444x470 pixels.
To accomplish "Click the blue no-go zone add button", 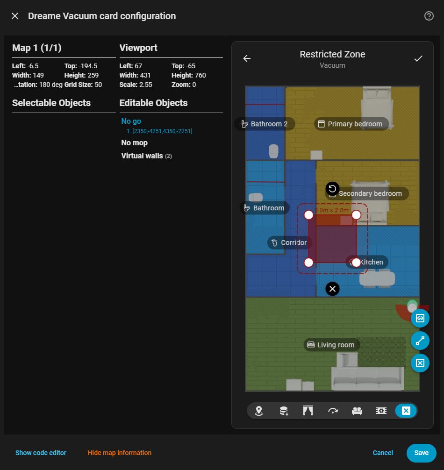I will pos(420,318).
